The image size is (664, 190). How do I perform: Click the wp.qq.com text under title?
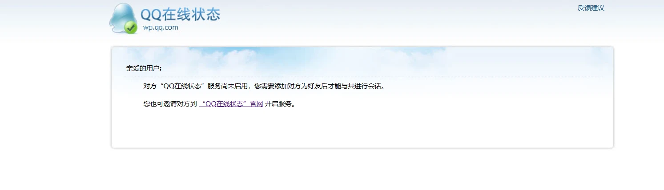pyautogui.click(x=161, y=28)
